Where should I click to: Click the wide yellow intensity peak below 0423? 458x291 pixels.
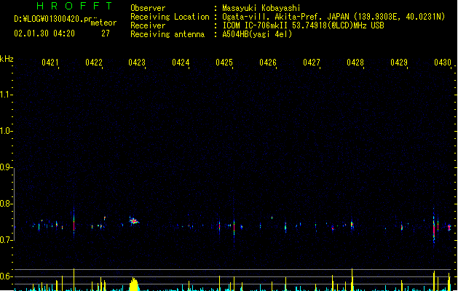(x=134, y=284)
